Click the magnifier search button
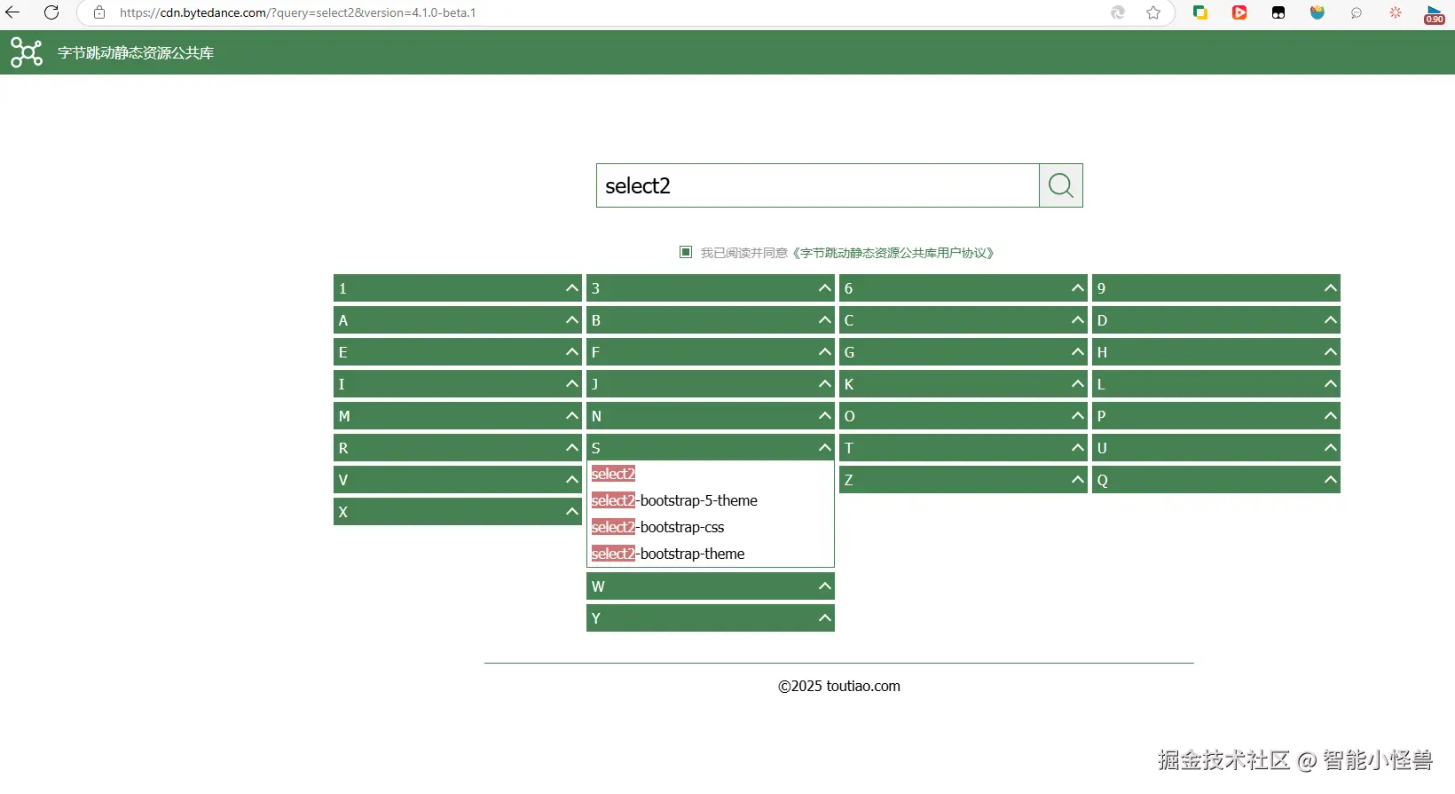Viewport: 1455px width, 794px height. click(x=1061, y=185)
